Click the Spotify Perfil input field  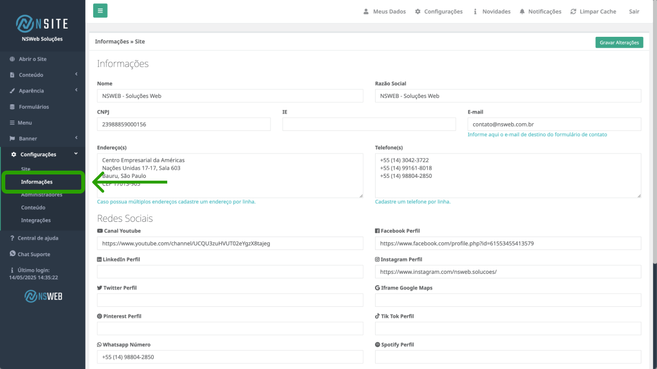(508, 357)
